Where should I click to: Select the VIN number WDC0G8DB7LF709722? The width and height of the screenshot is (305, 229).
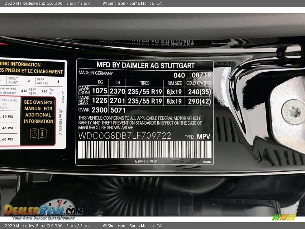tap(125, 136)
